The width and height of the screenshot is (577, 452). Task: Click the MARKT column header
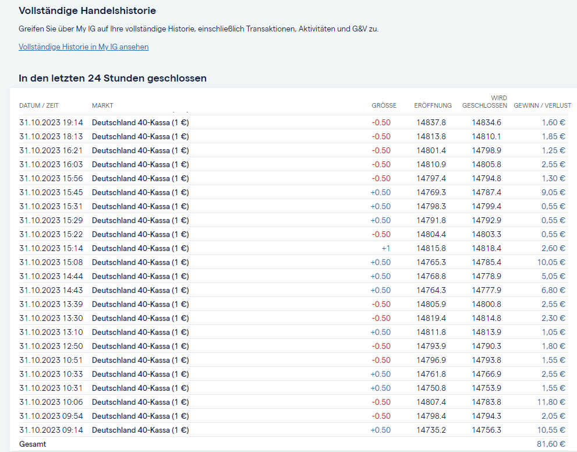[x=102, y=105]
